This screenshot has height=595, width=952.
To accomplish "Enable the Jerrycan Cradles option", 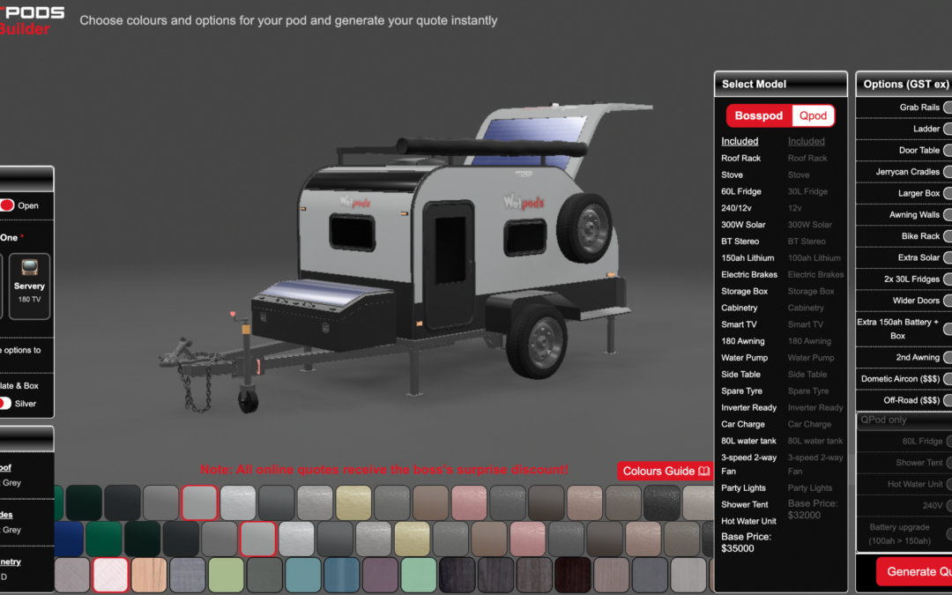I will tap(947, 172).
